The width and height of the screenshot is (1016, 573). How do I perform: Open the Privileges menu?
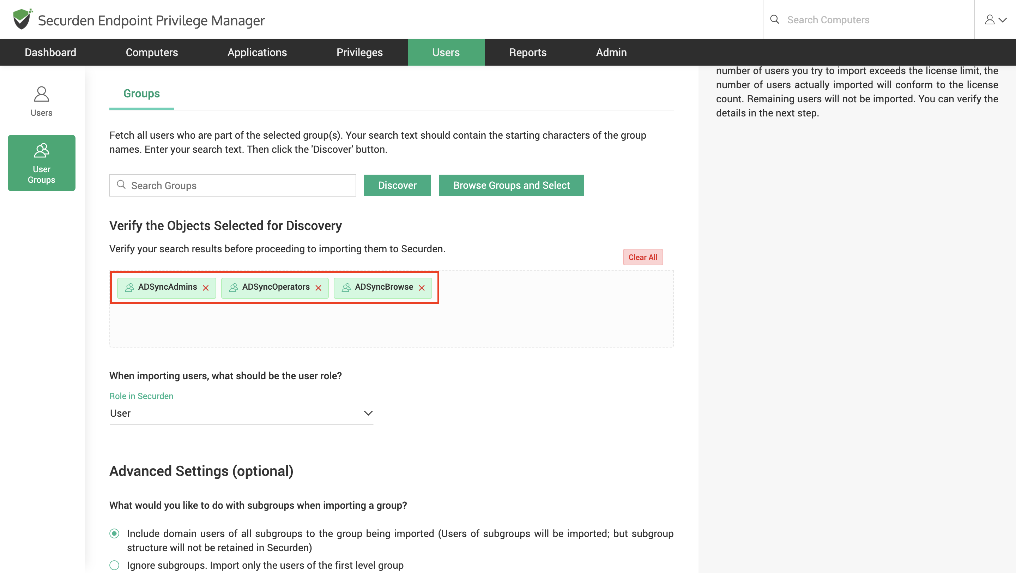coord(360,52)
